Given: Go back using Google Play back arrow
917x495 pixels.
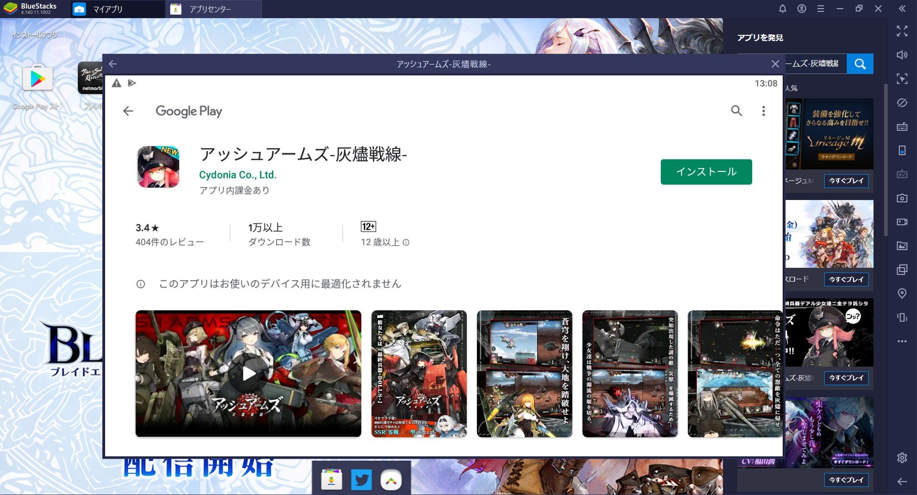Looking at the screenshot, I should tap(128, 111).
